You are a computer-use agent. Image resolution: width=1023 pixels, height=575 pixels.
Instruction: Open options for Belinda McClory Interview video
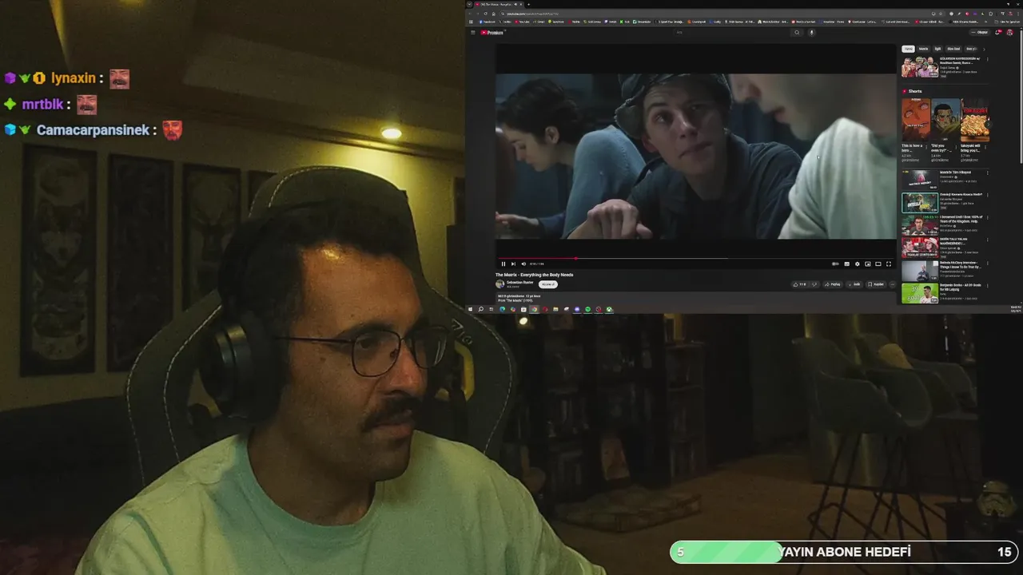[987, 264]
